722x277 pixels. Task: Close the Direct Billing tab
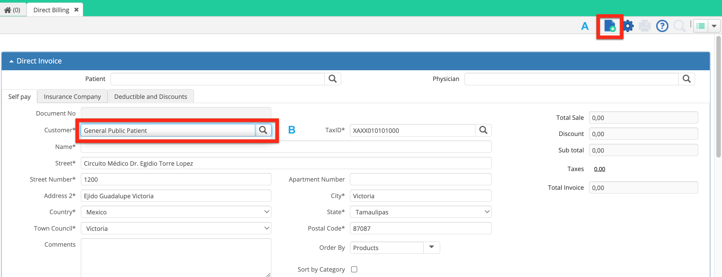click(x=76, y=10)
